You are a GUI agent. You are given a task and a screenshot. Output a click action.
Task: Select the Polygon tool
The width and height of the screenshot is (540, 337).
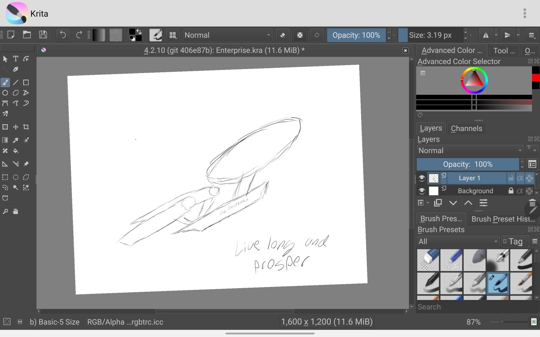[x=16, y=93]
